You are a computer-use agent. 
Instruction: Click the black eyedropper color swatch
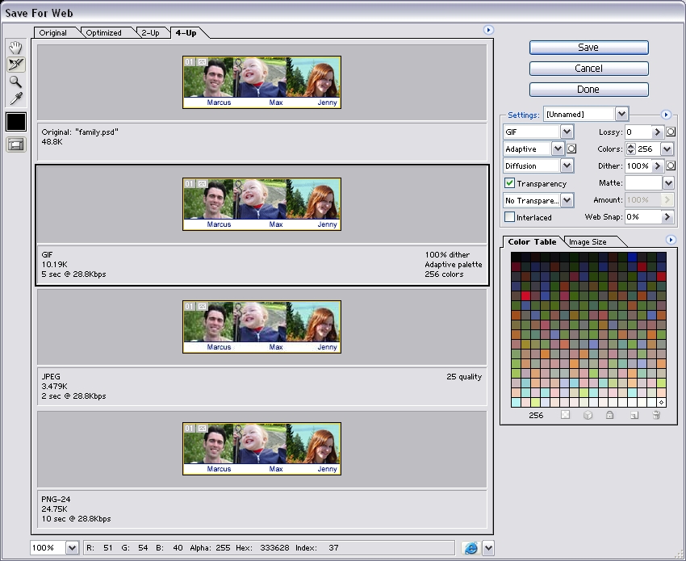click(16, 122)
